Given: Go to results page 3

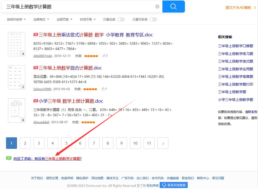Looking at the screenshot, I should click(39, 143).
